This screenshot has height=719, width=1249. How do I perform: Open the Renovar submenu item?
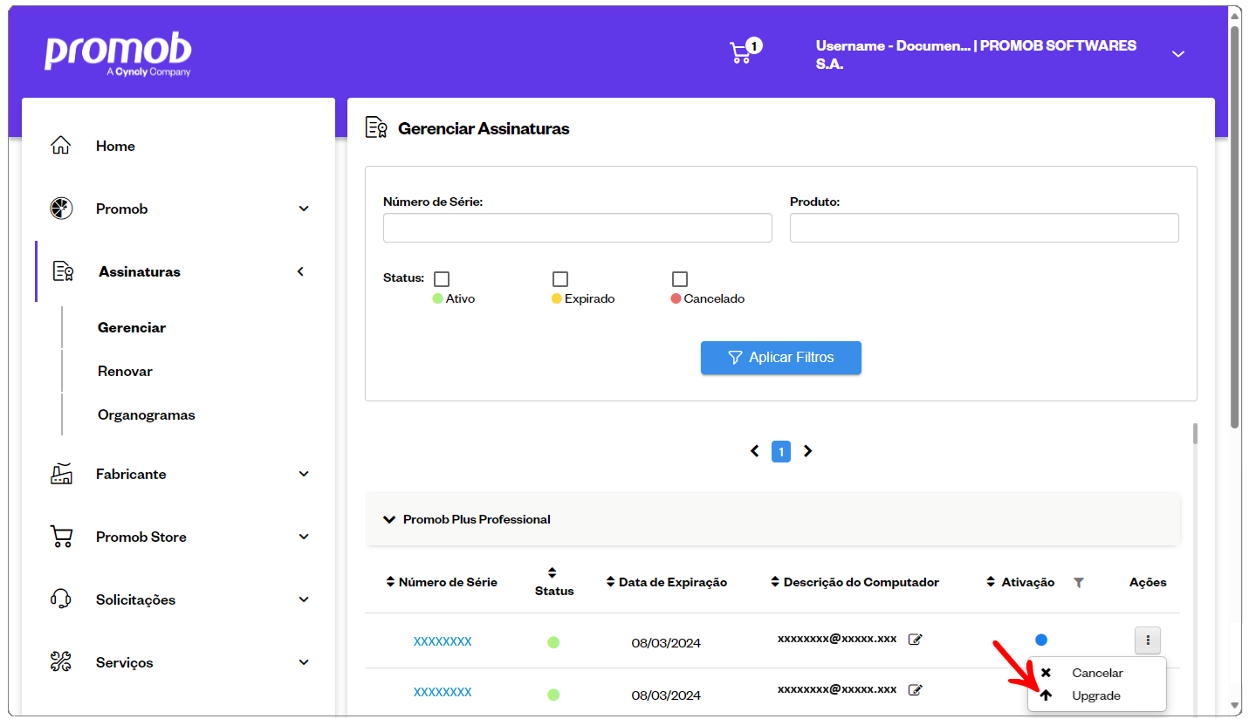tap(125, 371)
